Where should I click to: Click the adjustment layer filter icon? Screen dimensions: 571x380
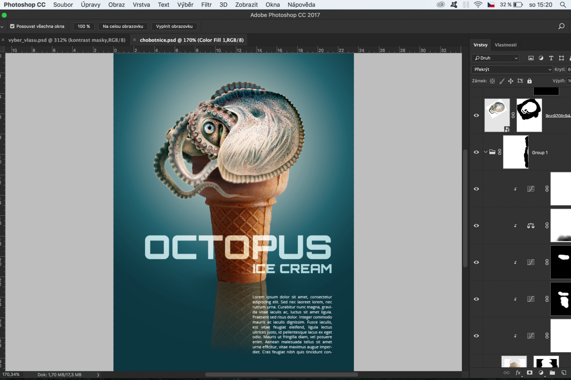tap(541, 58)
